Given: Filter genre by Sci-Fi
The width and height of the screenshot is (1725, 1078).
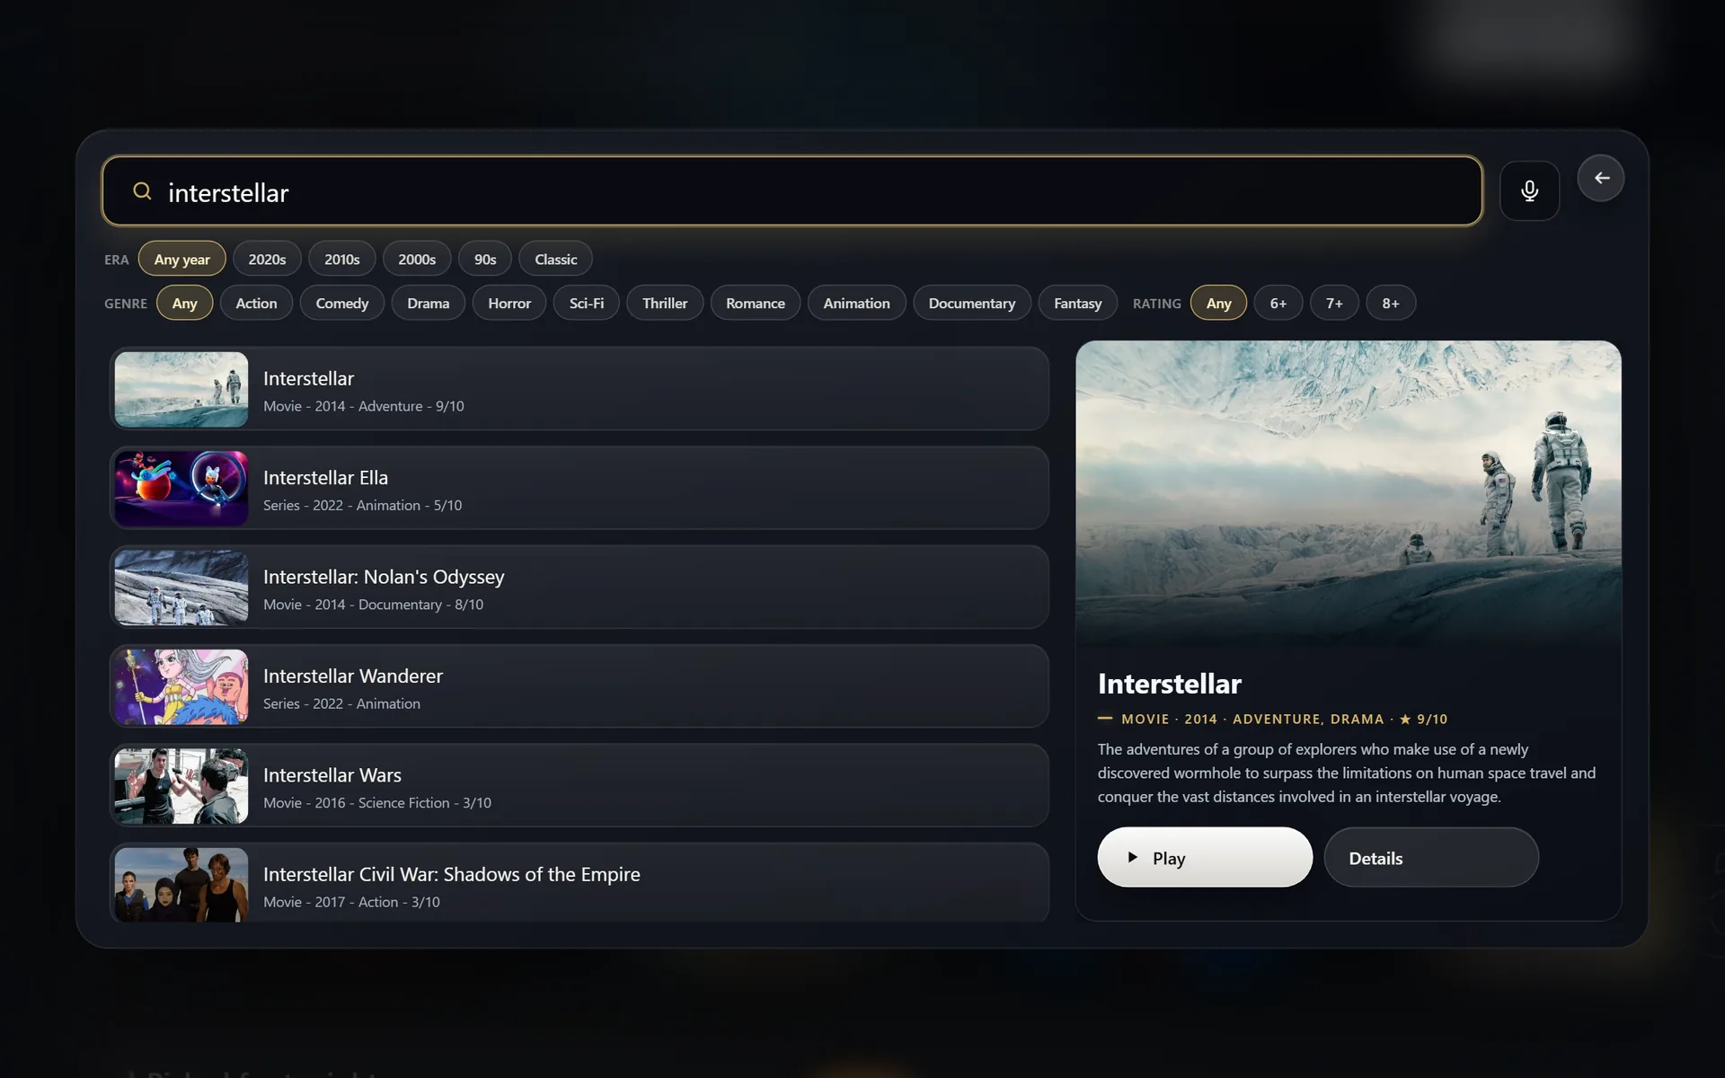Looking at the screenshot, I should click(587, 303).
